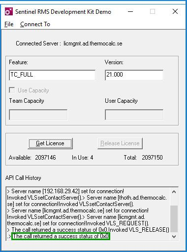Click the API history scroll-up arrow

[174, 192]
